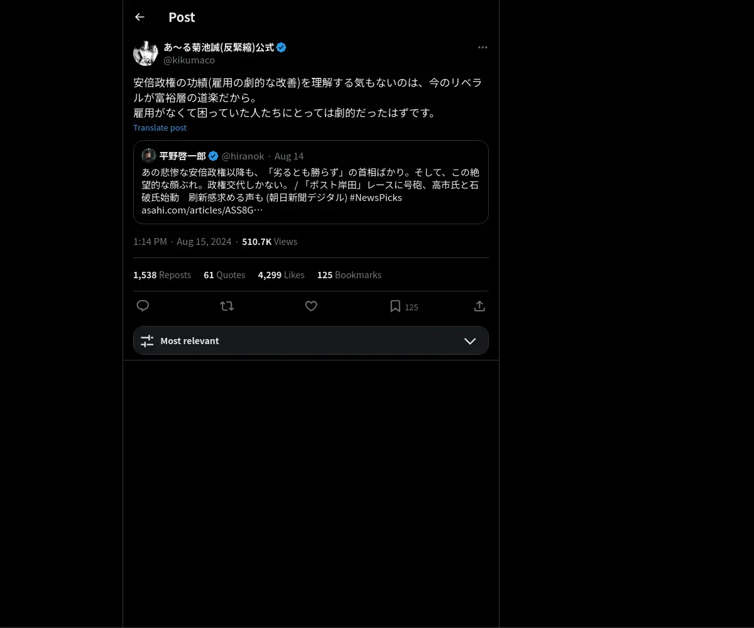
Task: Click the @hiranok handle in quoted post
Action: [x=243, y=156]
